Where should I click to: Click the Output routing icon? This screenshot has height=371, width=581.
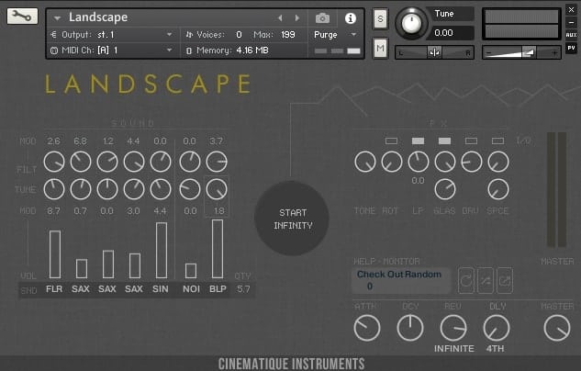point(54,35)
